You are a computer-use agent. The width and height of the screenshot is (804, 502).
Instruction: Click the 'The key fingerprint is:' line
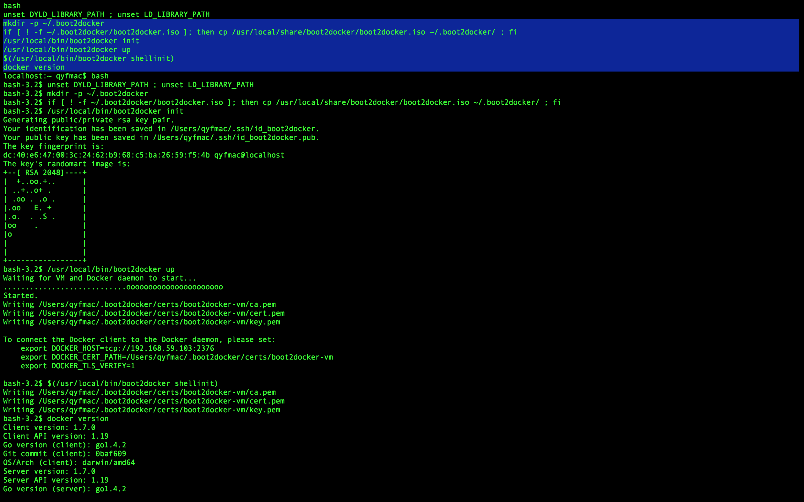click(x=53, y=147)
